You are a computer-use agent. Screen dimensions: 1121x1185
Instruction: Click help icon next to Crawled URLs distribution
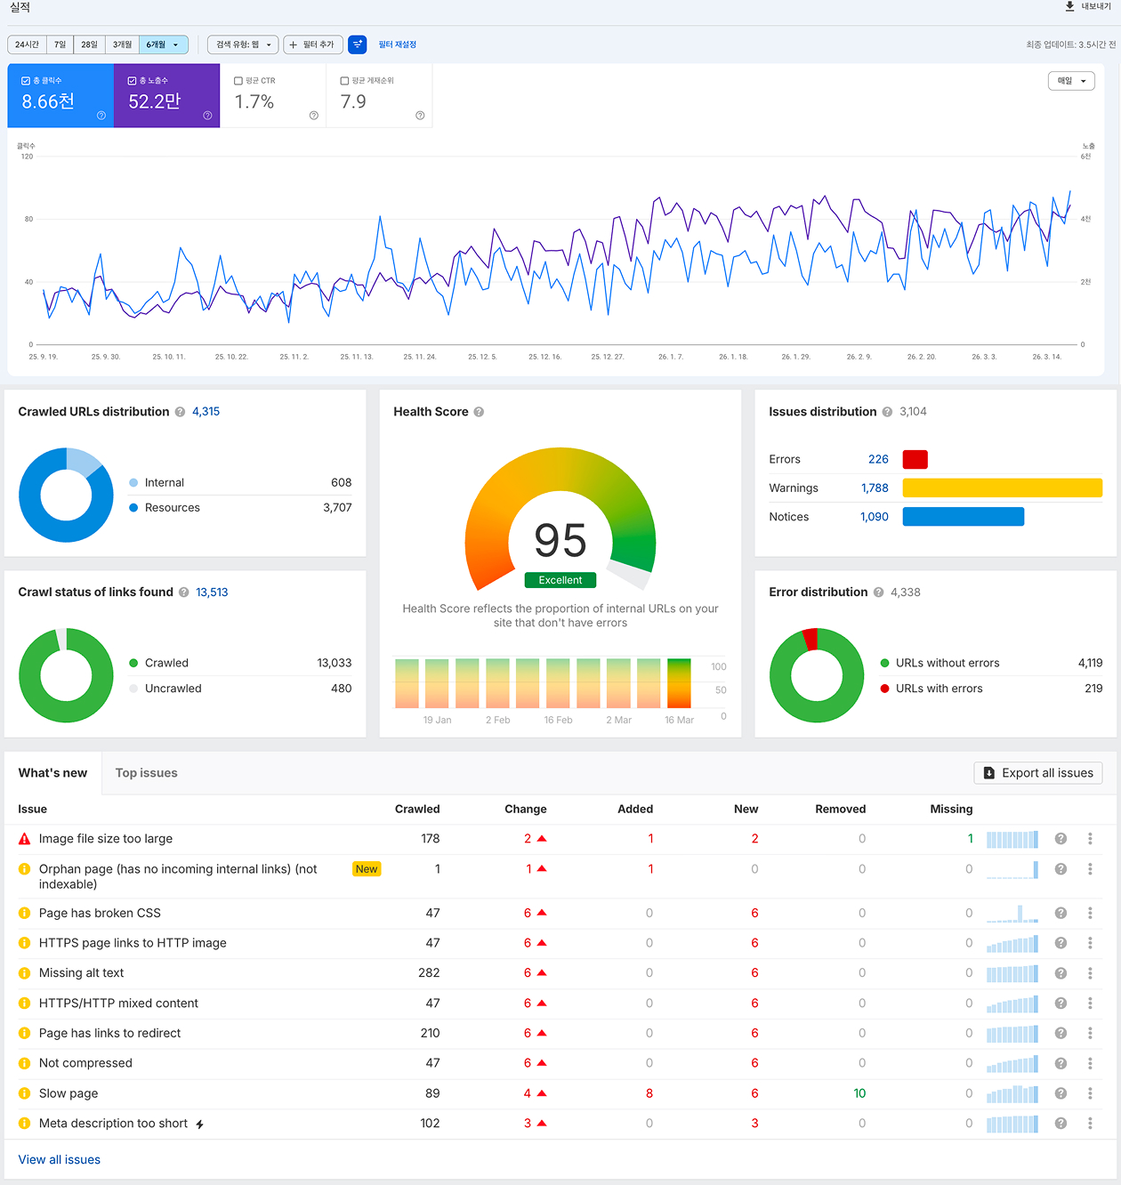pyautogui.click(x=180, y=412)
